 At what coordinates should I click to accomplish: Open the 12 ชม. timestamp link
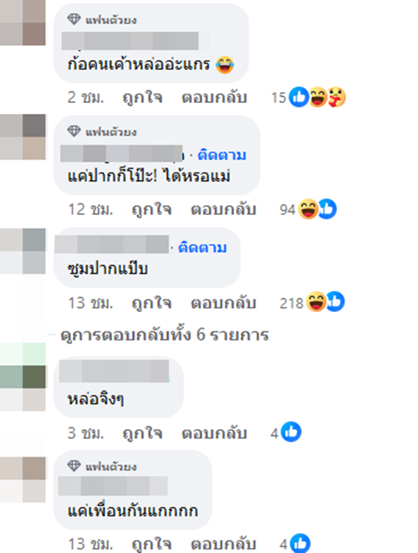pyautogui.click(x=90, y=209)
